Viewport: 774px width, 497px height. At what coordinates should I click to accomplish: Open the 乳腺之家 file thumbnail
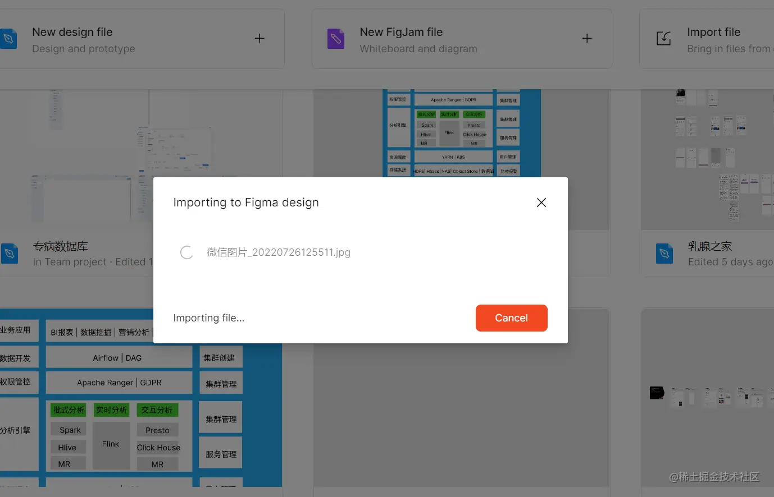coord(708,159)
